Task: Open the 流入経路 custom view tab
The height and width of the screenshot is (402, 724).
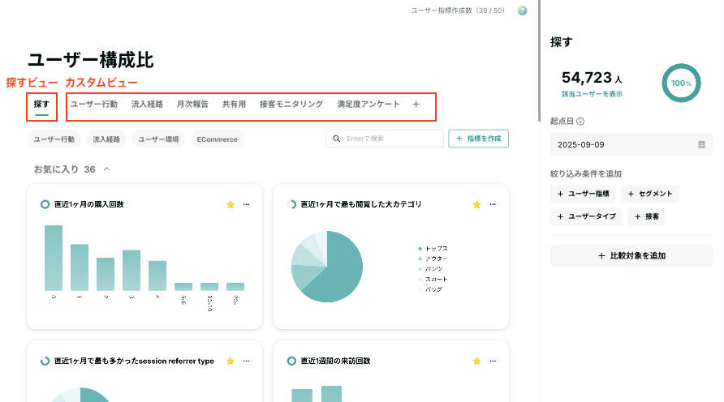Action: point(147,105)
